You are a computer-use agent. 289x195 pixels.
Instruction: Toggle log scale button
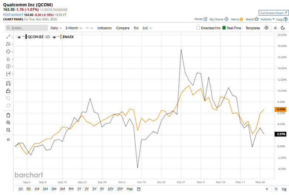point(284,189)
